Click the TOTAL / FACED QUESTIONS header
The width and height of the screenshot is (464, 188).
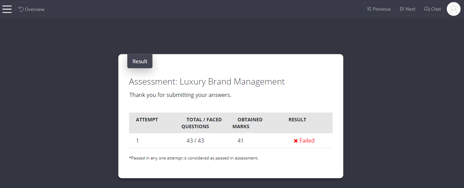point(202,123)
